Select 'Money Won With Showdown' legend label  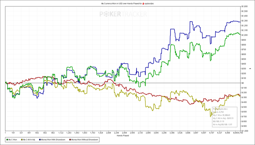pos(53,140)
